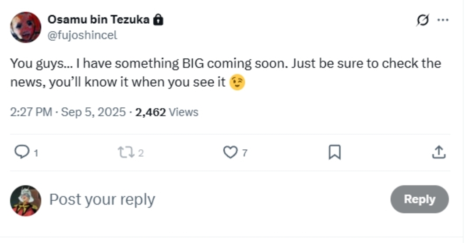This screenshot has width=473, height=243.
Task: Click the "Post your reply" text field
Action: (102, 200)
